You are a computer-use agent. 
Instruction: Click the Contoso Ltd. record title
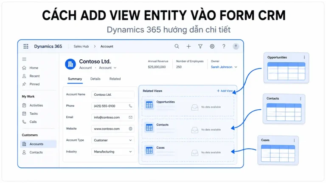click(x=95, y=61)
